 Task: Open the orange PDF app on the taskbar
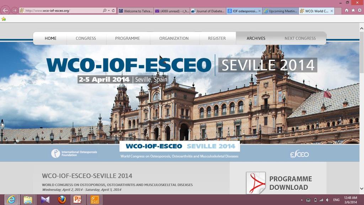tap(95, 200)
